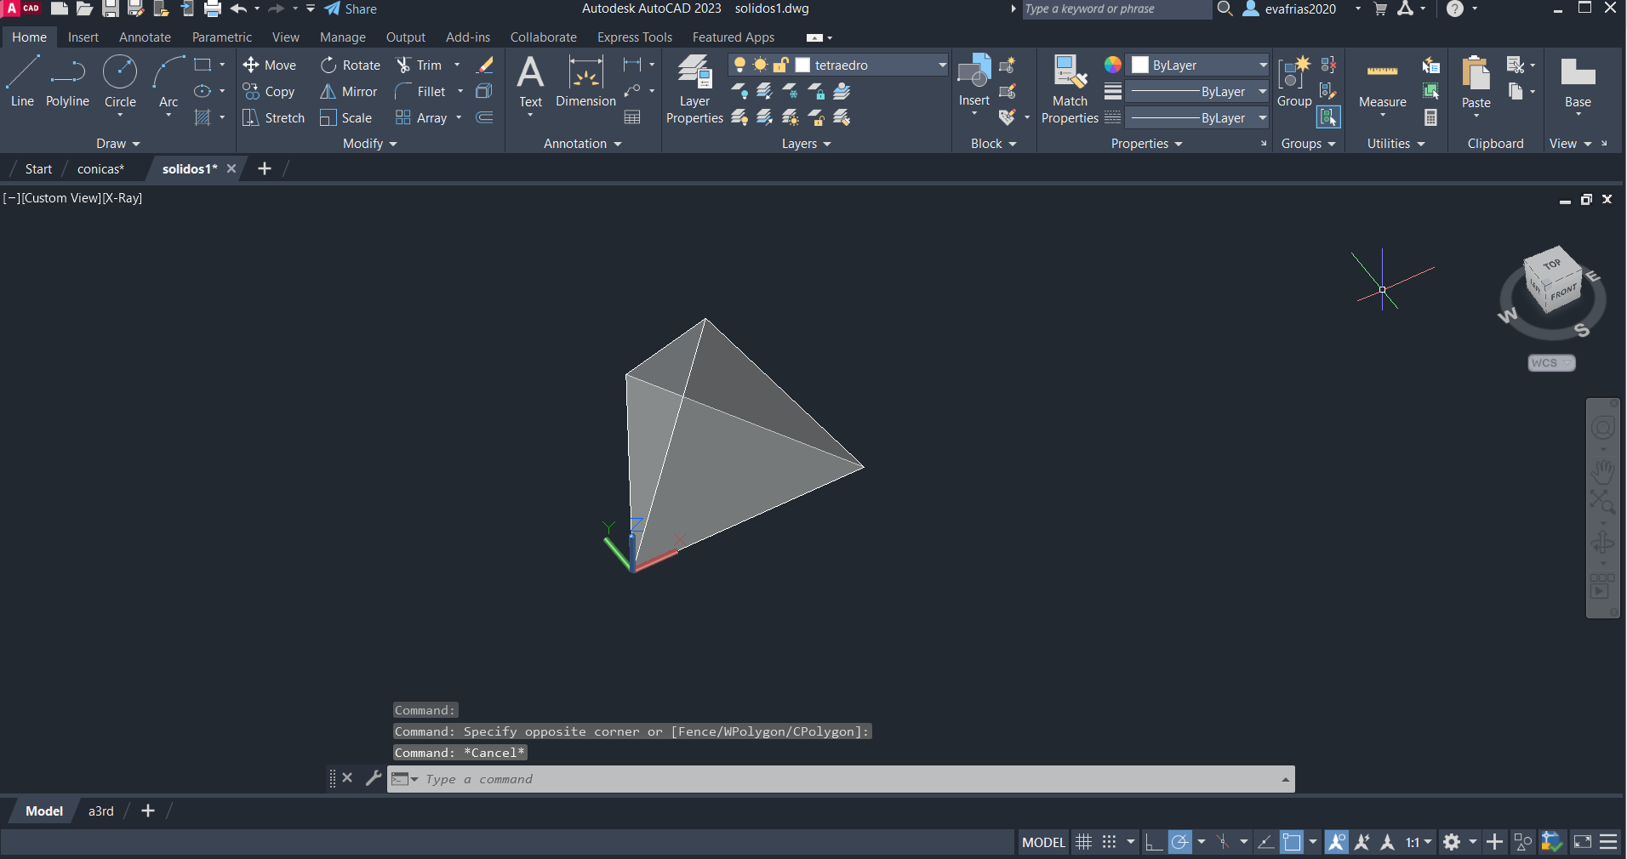Click the white ByLayer color swatch
The height and width of the screenshot is (859, 1627).
(x=1140, y=65)
